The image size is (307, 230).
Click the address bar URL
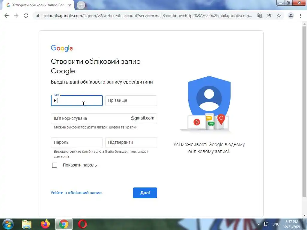point(147,16)
